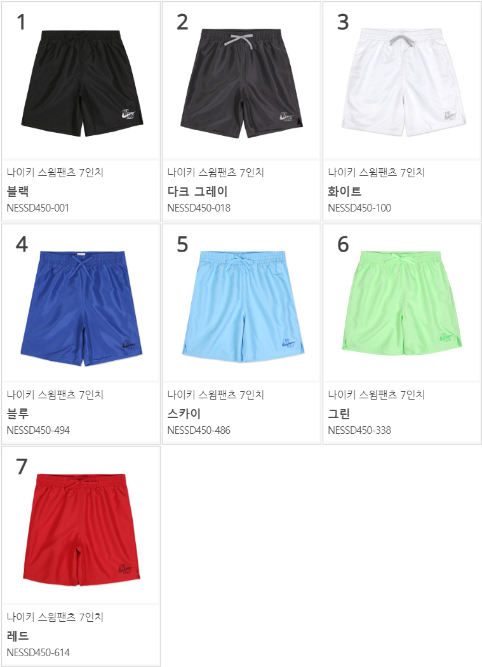482x667 pixels.
Task: Select the 화이트 color title
Action: (x=345, y=191)
